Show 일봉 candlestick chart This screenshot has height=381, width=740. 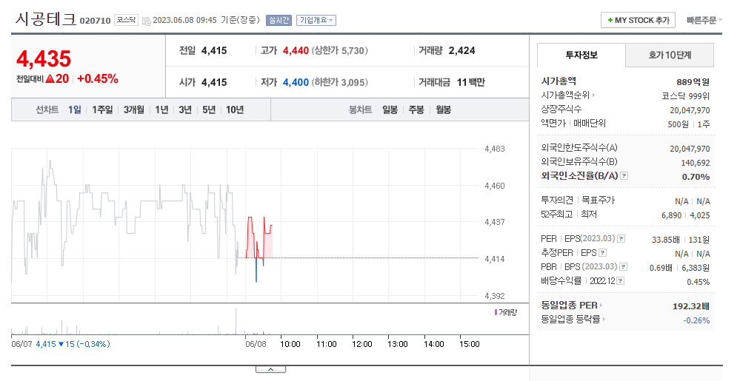[x=390, y=110]
